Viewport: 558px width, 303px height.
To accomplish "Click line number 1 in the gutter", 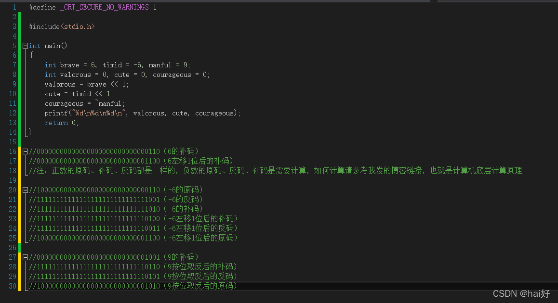I will tap(14, 7).
